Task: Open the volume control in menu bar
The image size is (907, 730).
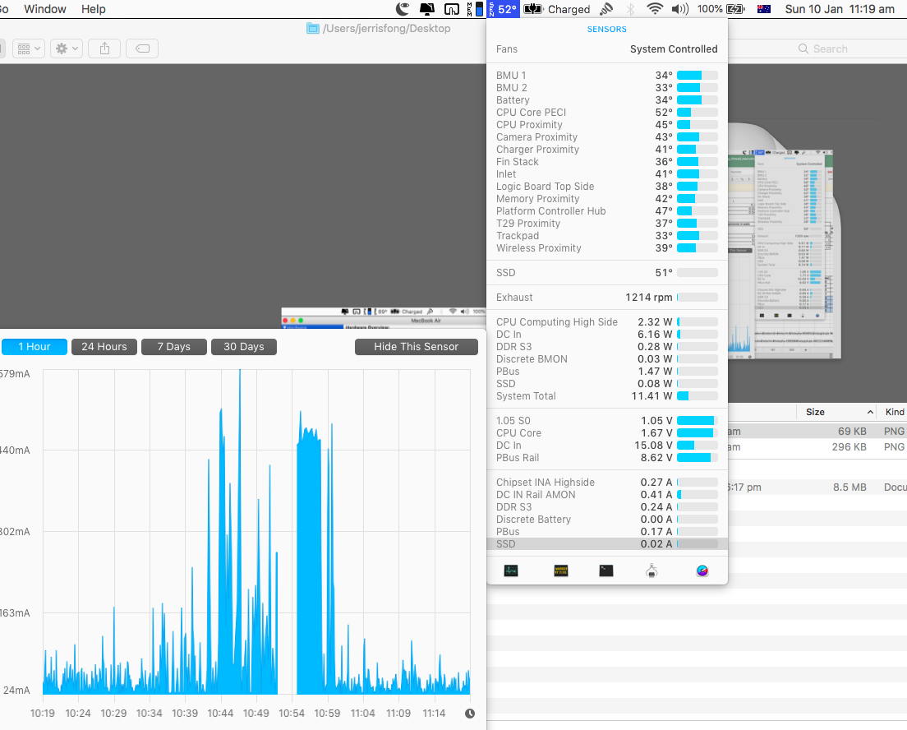Action: pyautogui.click(x=679, y=9)
